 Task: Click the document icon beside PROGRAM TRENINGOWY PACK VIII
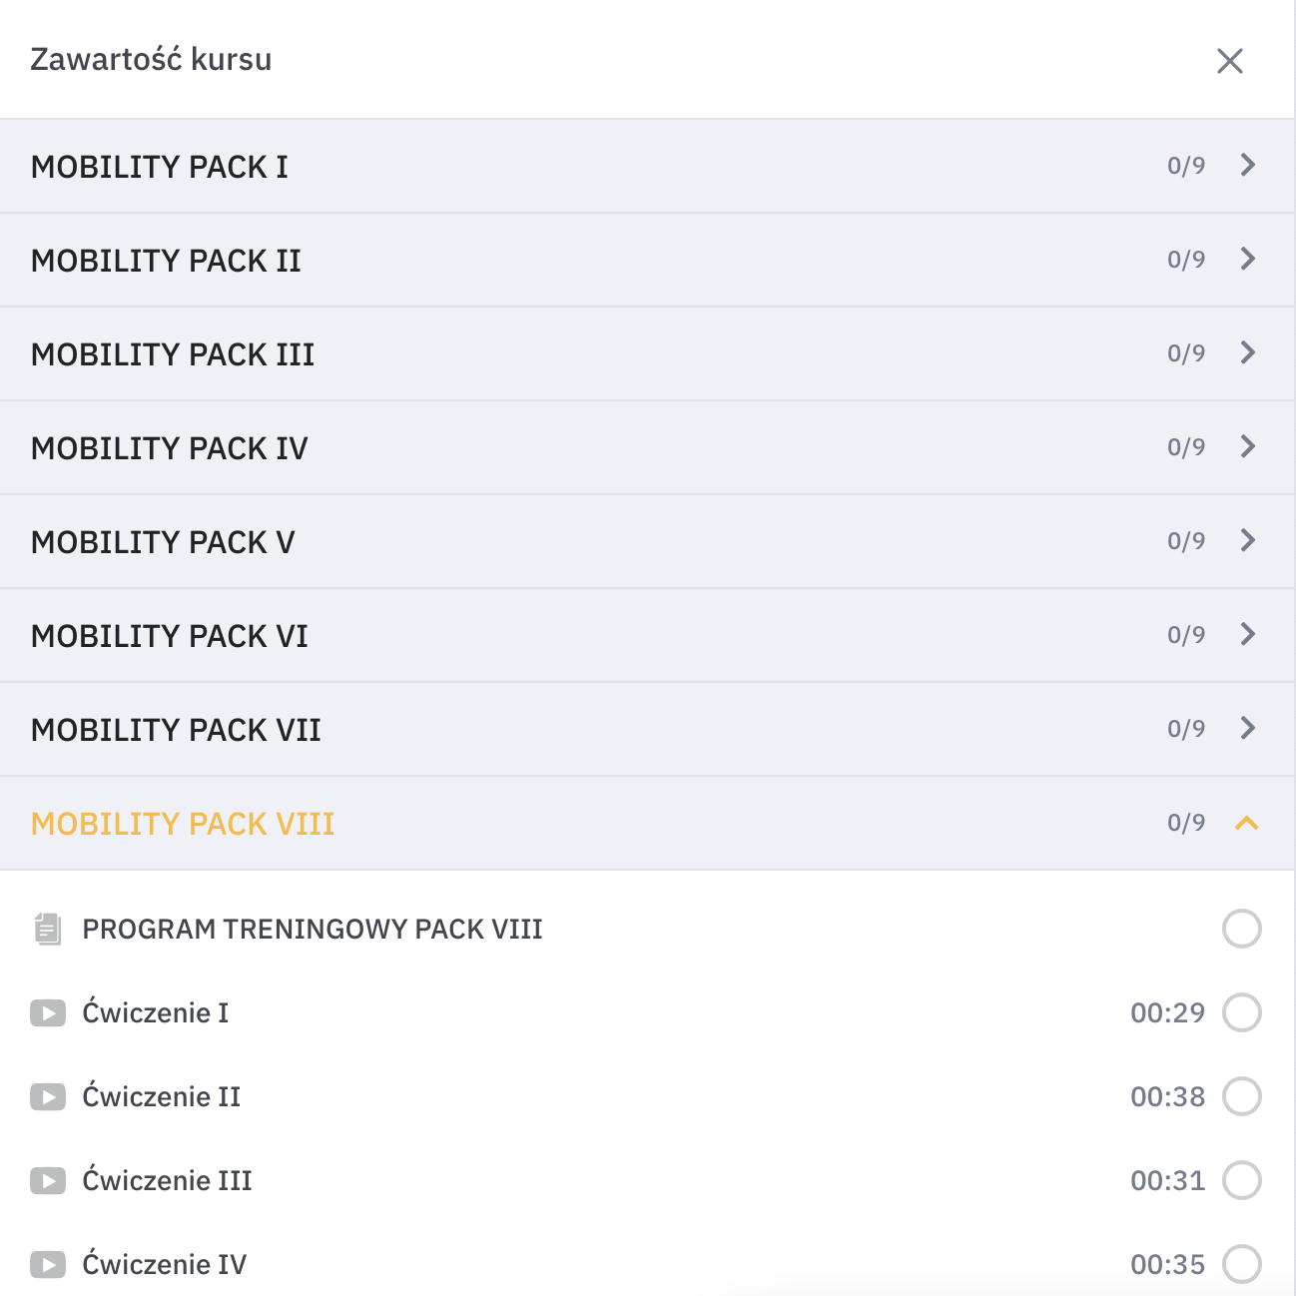point(47,929)
